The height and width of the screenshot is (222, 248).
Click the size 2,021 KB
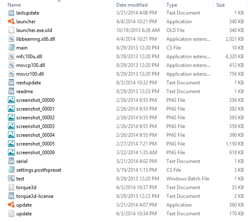point(235,39)
